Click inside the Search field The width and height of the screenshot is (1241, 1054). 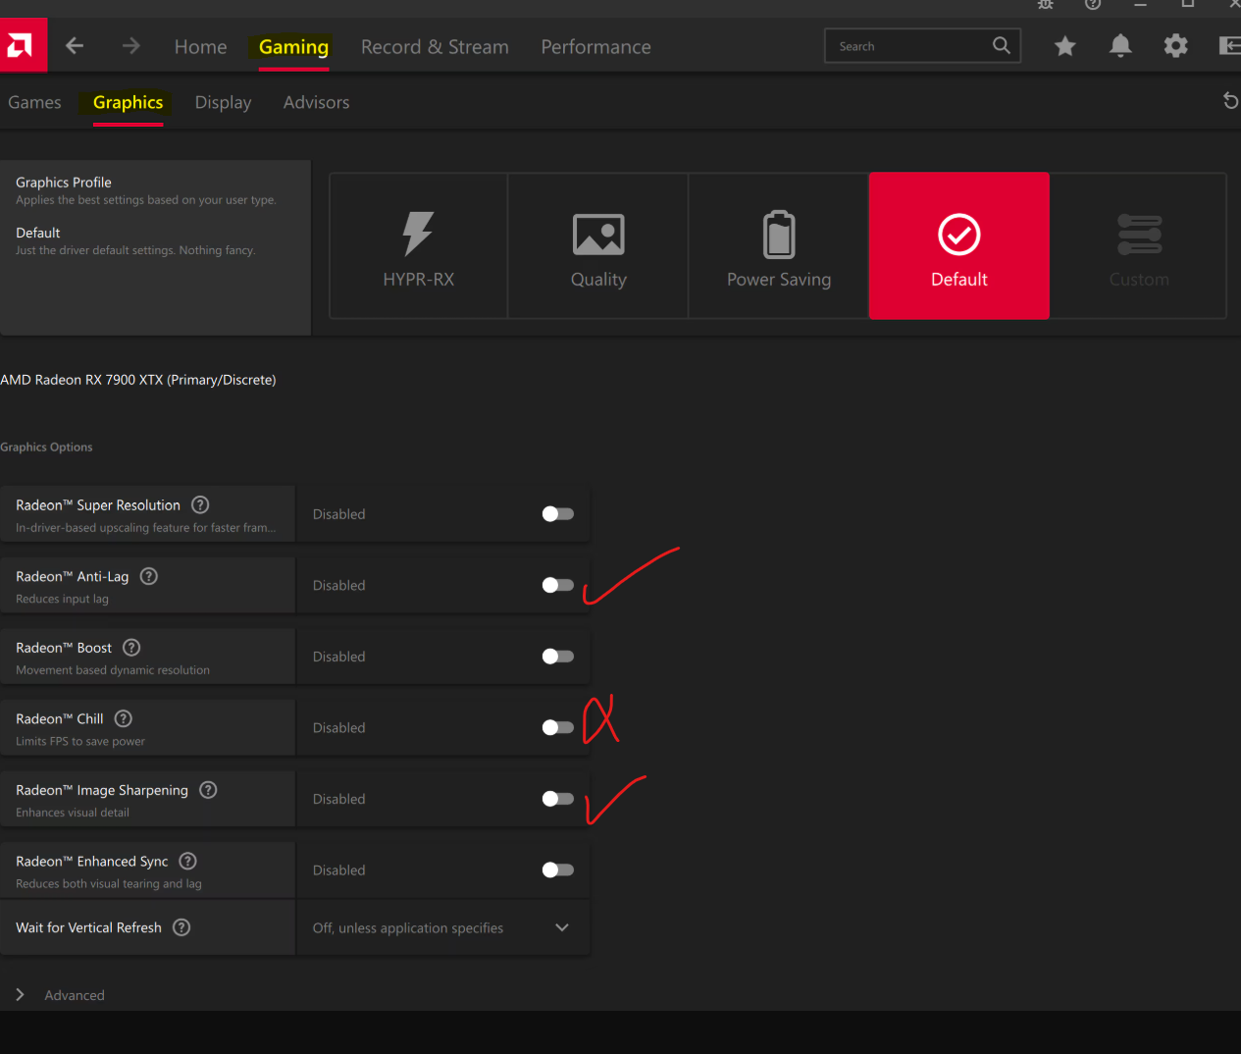coord(912,45)
